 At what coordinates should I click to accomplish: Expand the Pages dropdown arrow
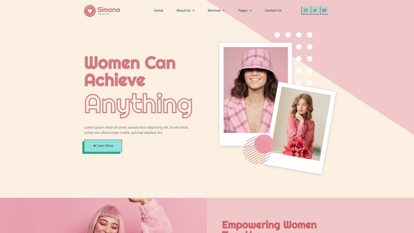tap(251, 11)
